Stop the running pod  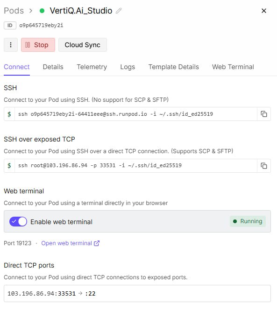[x=38, y=45]
